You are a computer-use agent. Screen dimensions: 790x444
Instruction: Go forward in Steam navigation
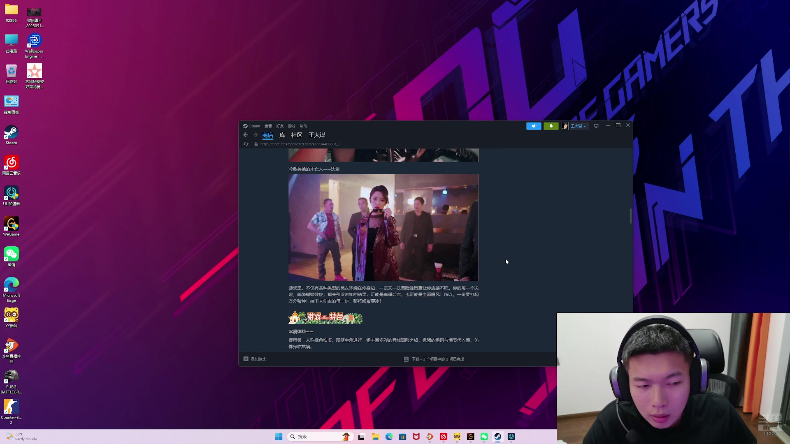pyautogui.click(x=256, y=135)
